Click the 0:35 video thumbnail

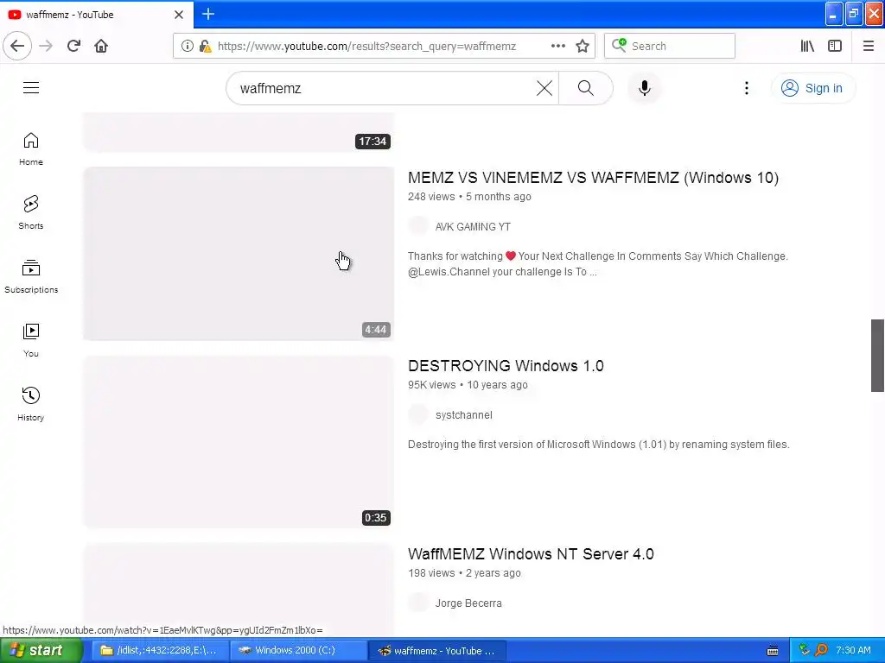coord(239,441)
